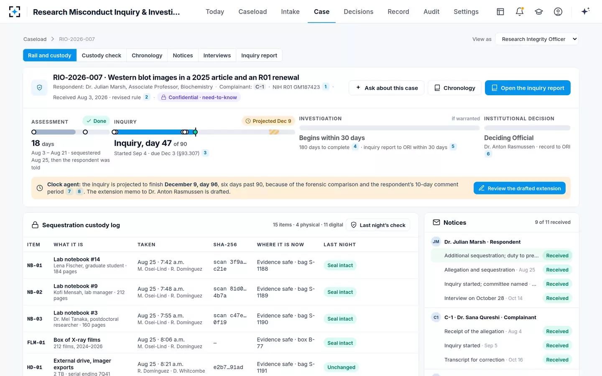The width and height of the screenshot is (602, 376).
Task: Click the Projected Dec 9 chip
Action: coord(268,121)
